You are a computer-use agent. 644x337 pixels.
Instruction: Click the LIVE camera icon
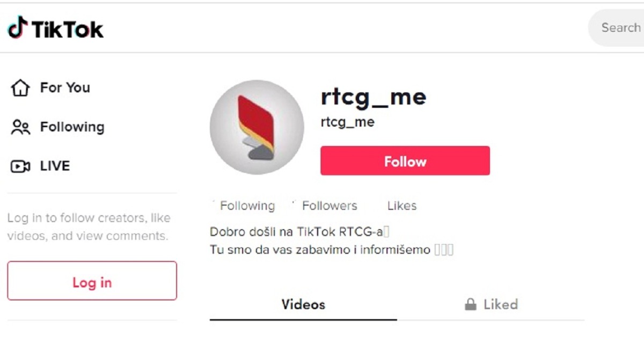coord(20,166)
